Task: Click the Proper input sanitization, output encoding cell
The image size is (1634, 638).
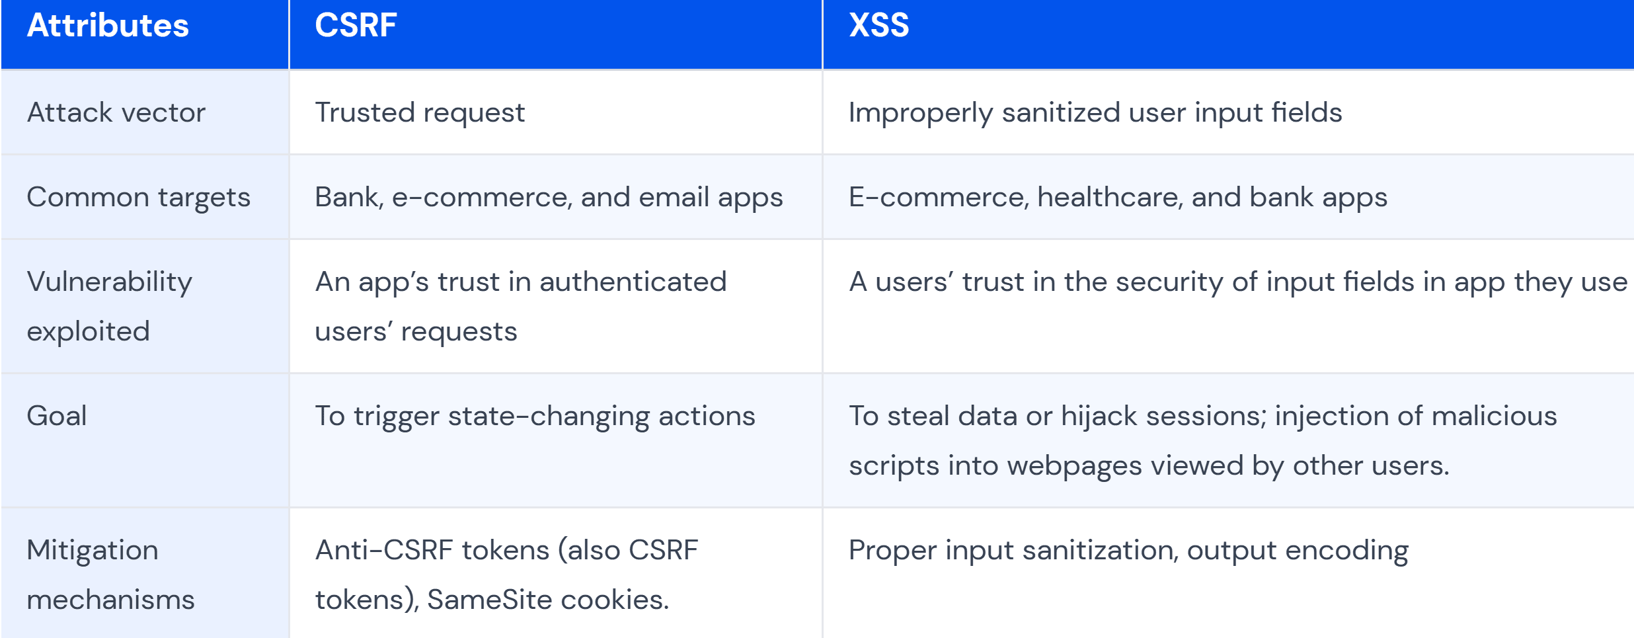Action: [x=1128, y=551]
